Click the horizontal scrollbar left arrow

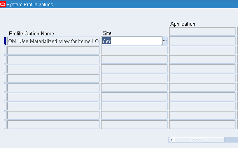tap(171, 140)
